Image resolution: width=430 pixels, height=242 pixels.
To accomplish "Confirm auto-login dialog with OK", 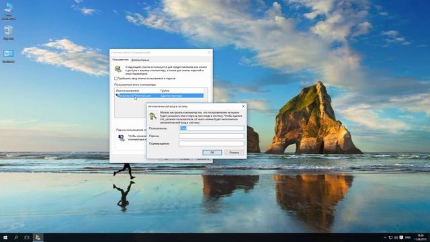I will 212,153.
